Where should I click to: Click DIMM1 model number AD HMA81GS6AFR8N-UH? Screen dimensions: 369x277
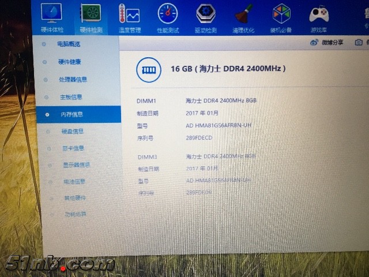[219, 126]
